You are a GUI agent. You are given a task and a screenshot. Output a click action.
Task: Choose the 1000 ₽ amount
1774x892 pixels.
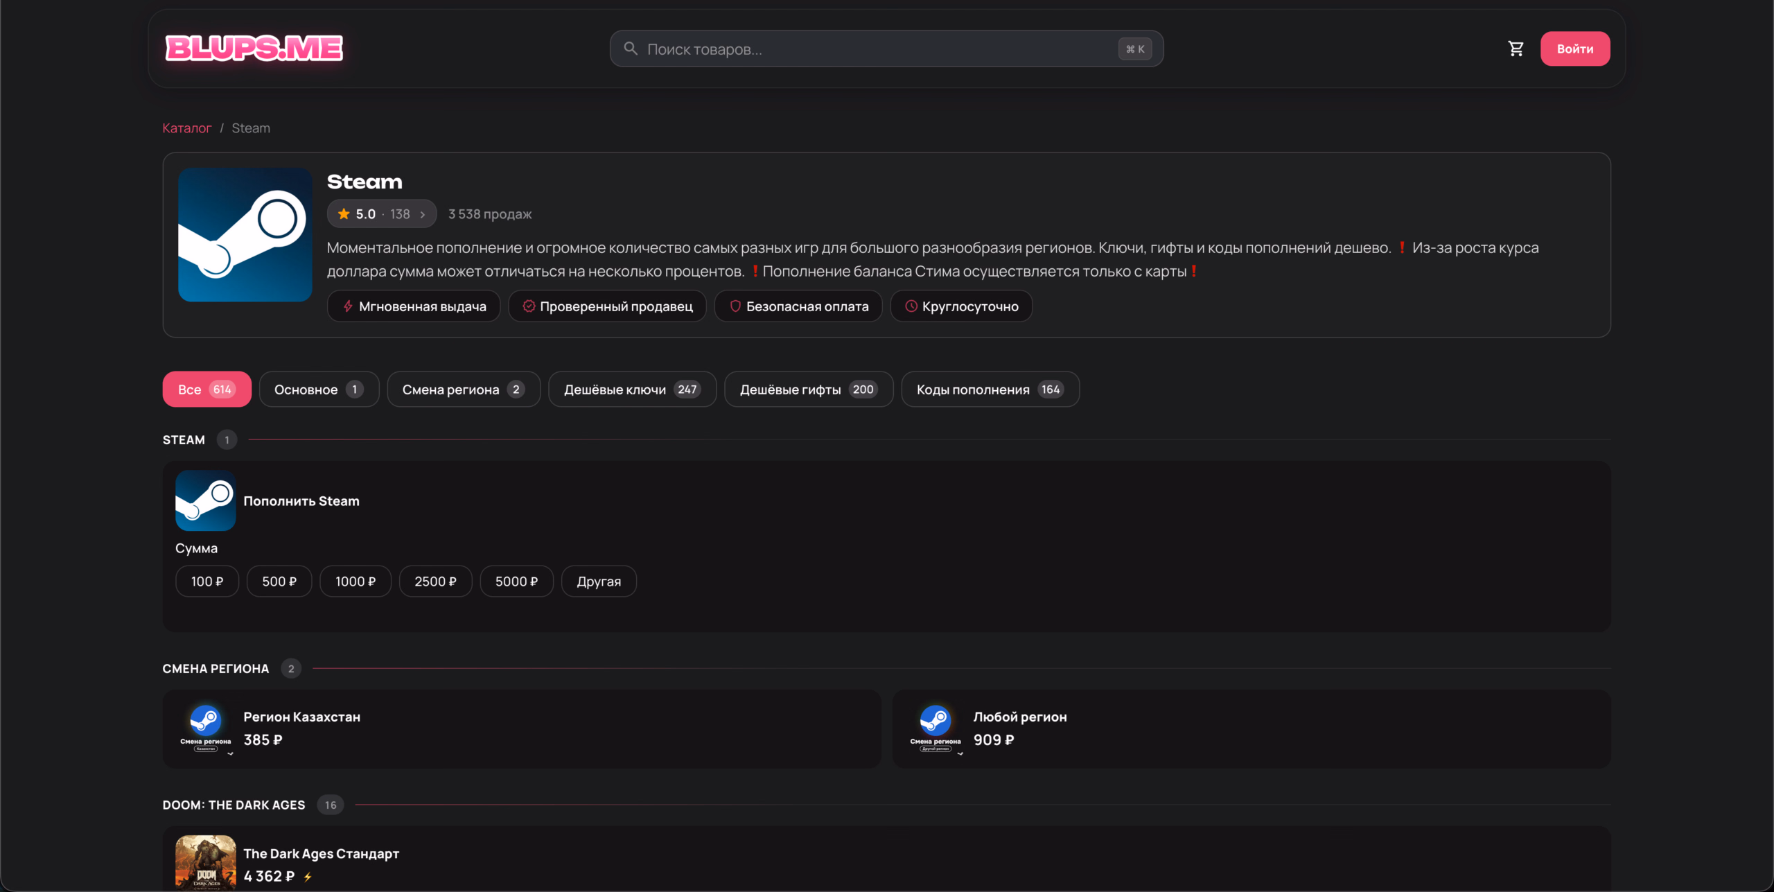point(355,581)
